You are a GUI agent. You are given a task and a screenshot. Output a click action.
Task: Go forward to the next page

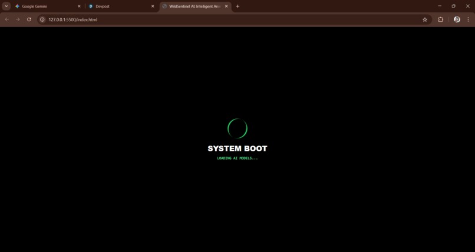point(18,19)
